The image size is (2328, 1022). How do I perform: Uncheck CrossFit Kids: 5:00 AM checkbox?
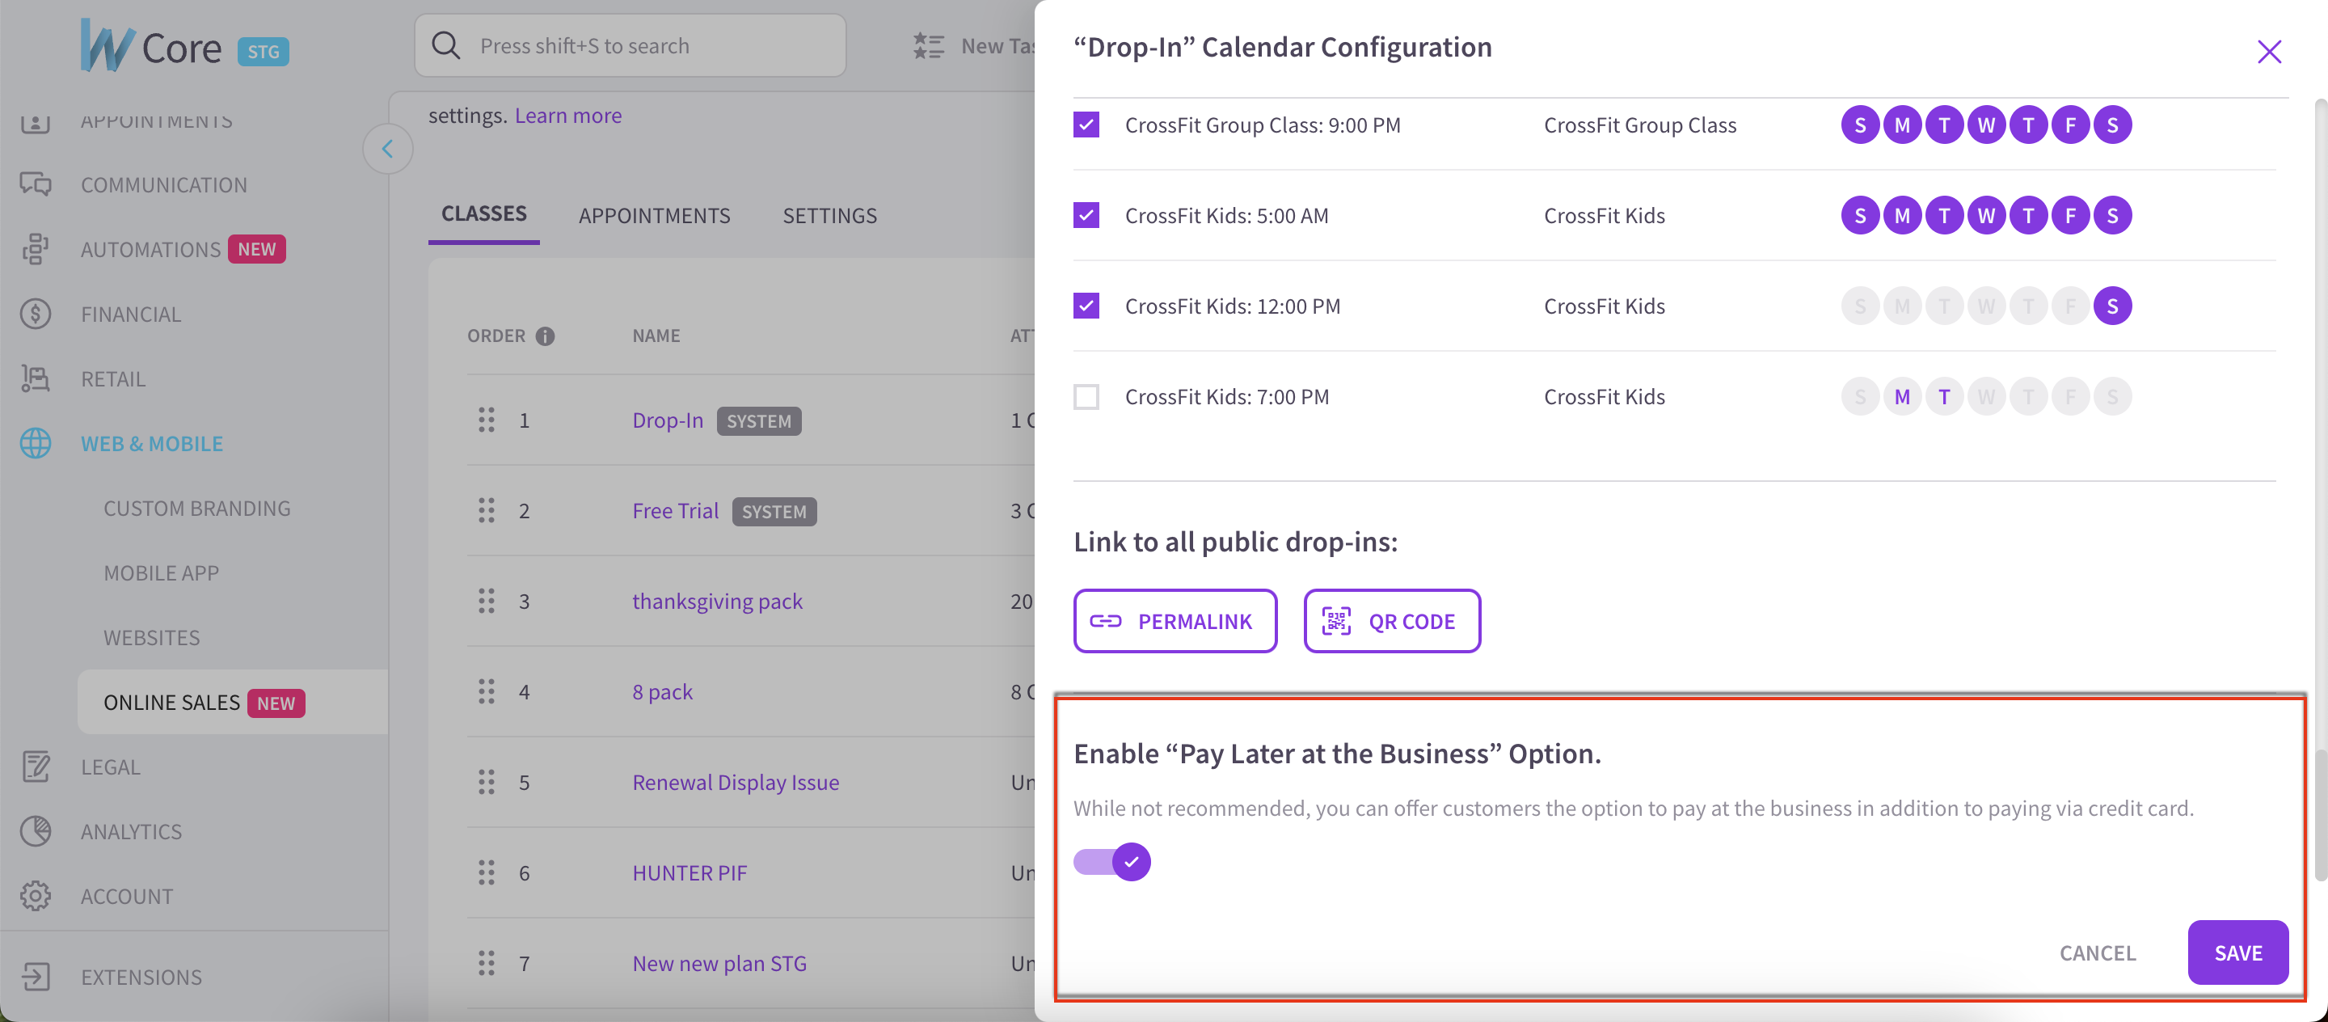click(1086, 215)
